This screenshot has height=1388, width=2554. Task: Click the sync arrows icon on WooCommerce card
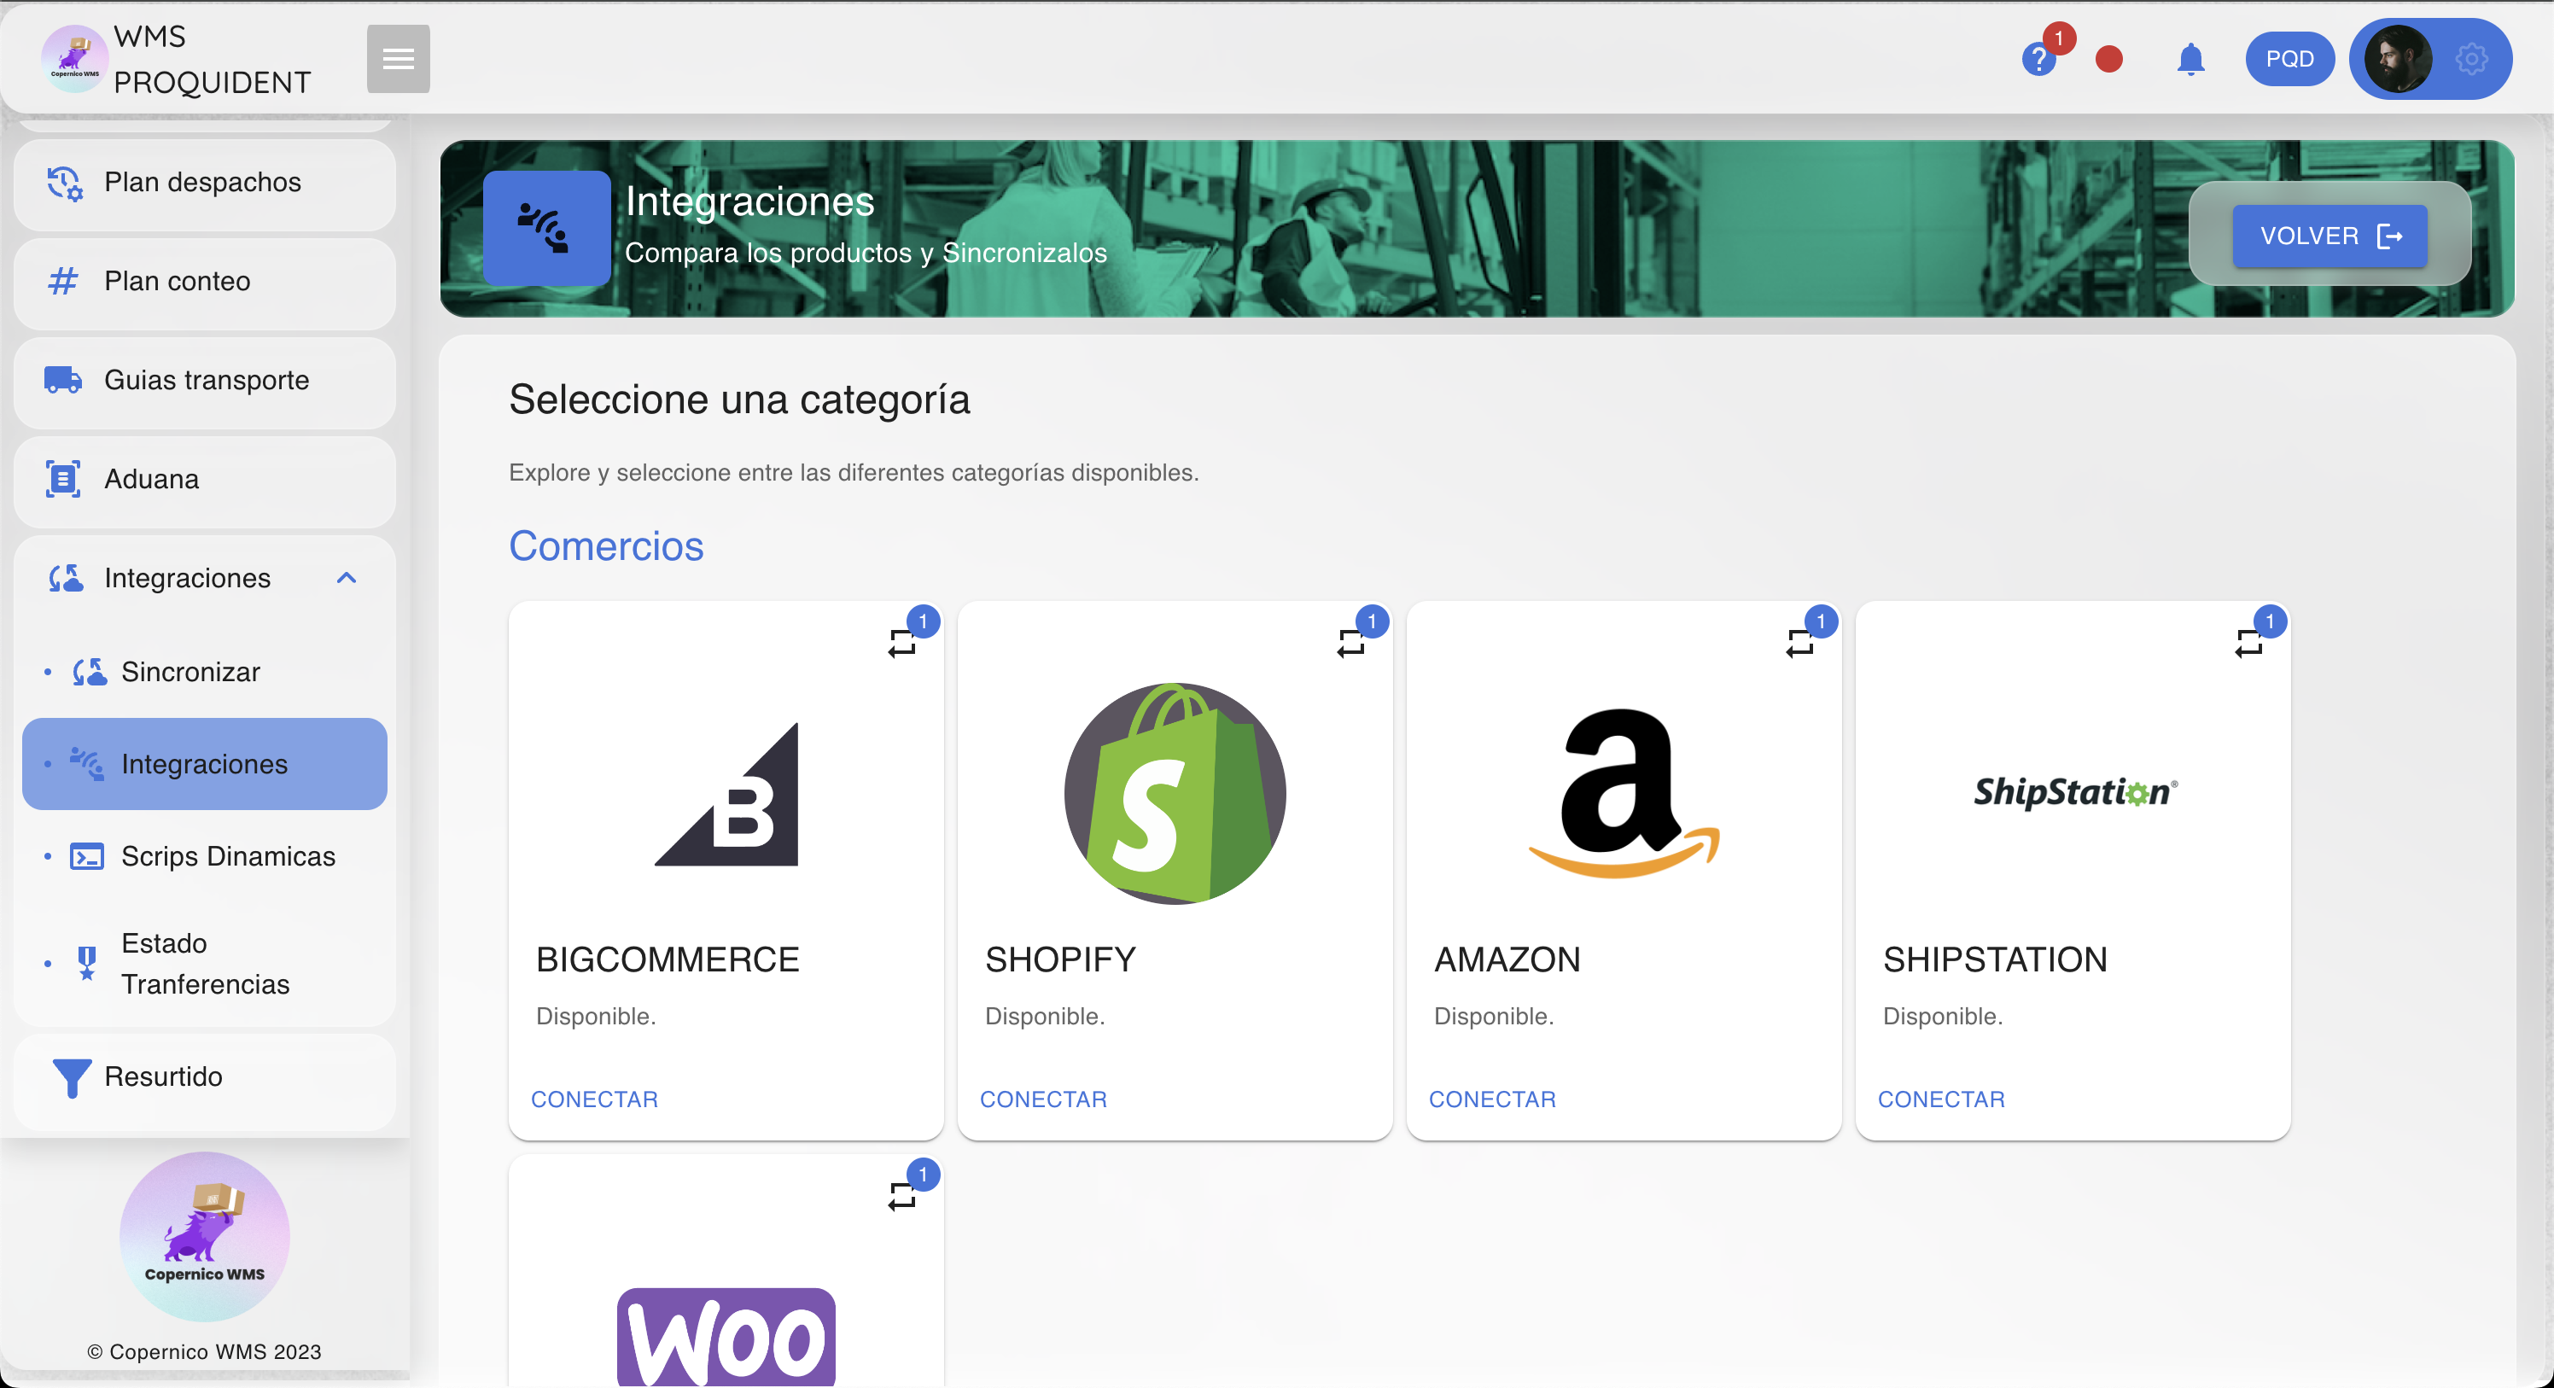pos(902,1197)
